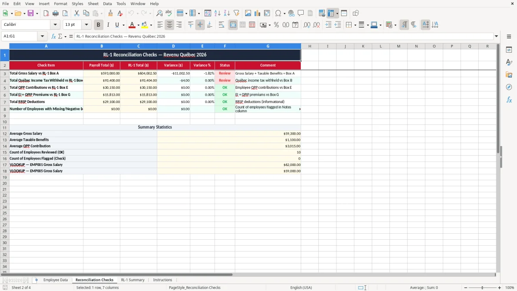Export directly as PDF icon
517x291 pixels.
point(46,13)
